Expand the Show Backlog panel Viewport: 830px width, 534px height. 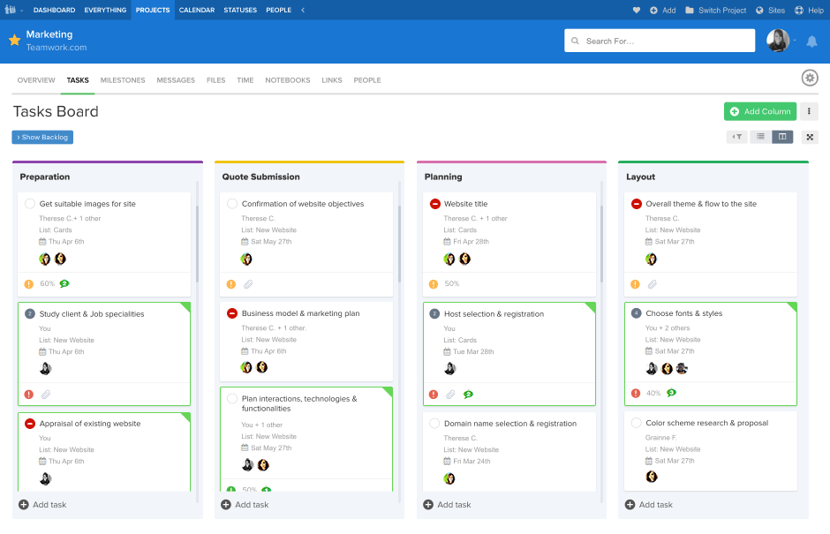(42, 137)
